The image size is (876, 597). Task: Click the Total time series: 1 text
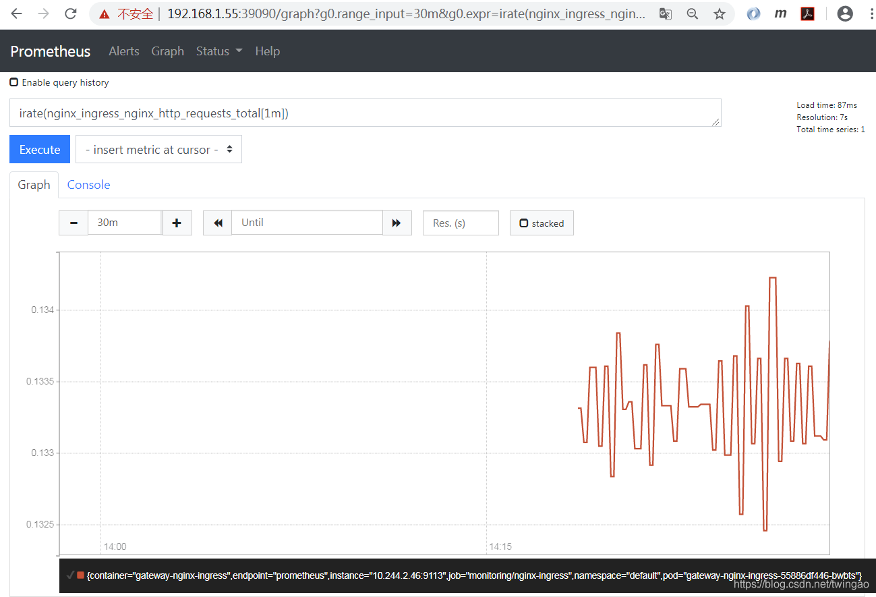click(x=831, y=130)
